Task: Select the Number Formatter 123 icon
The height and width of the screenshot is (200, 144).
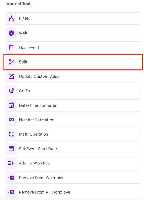Action: 11,120
